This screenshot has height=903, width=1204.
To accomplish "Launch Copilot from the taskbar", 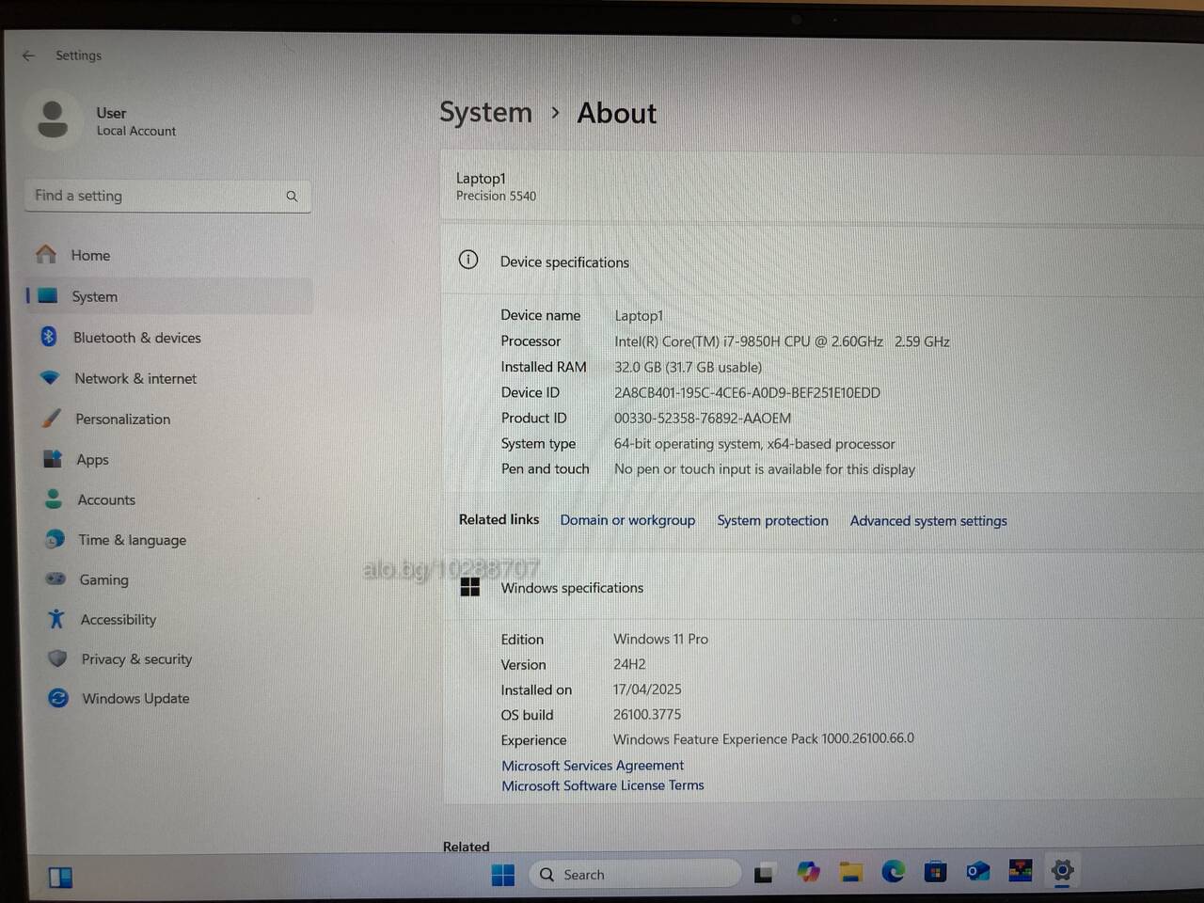I will pos(808,872).
